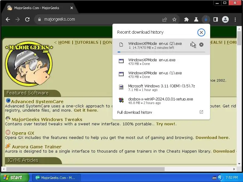Click the external link icon for full history
The image size is (243, 182).
click(x=201, y=112)
